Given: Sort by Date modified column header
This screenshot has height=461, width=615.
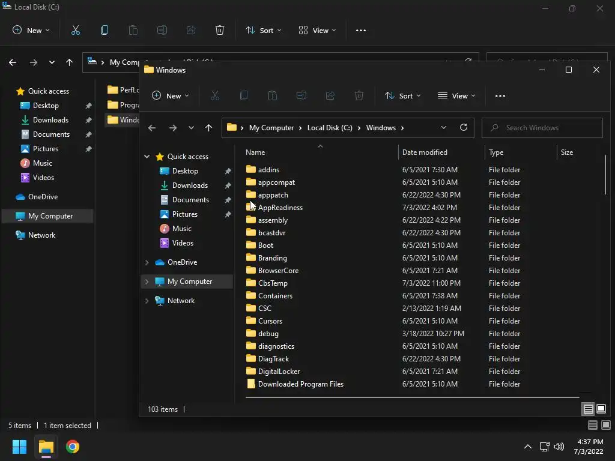Looking at the screenshot, I should pyautogui.click(x=441, y=152).
